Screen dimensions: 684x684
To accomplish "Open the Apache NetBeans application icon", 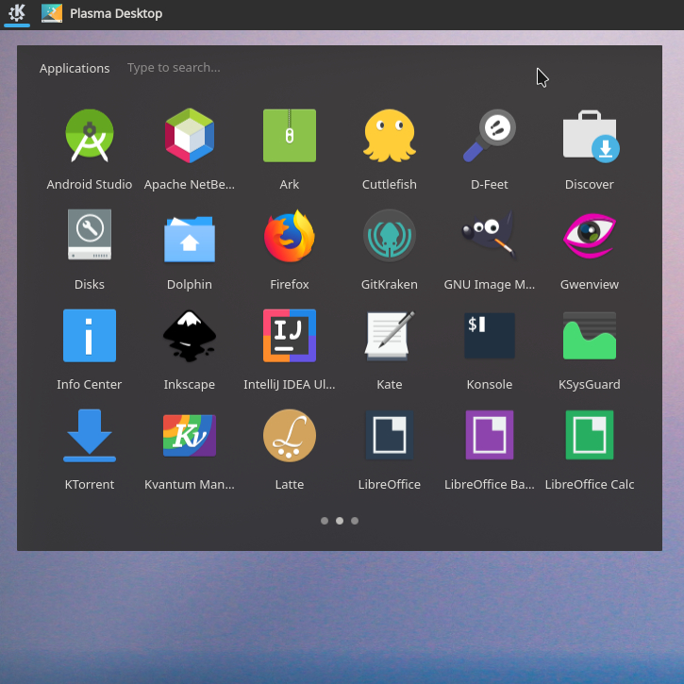I will [190, 136].
